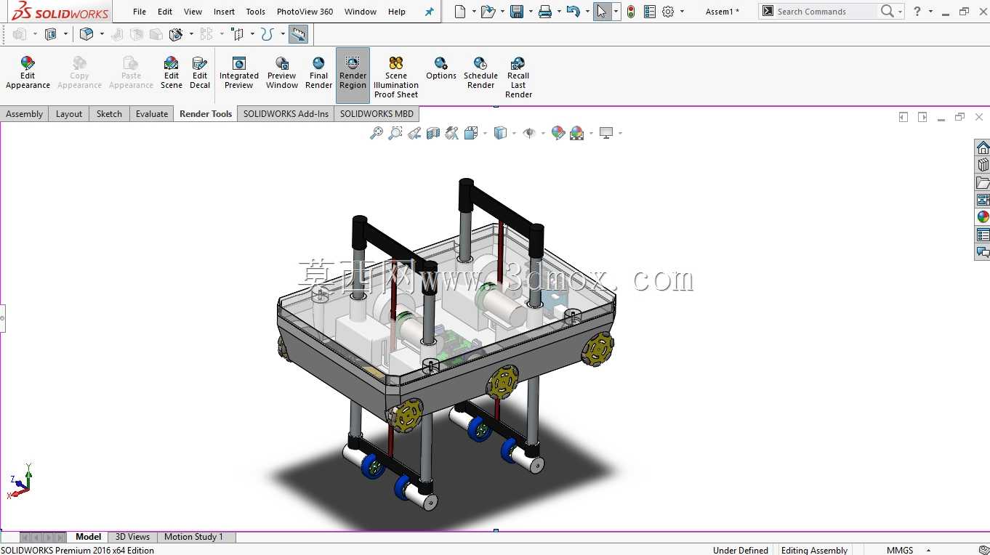Viewport: 990px width, 555px height.
Task: Click Apply Scene icon in viewport toolbar
Action: click(x=577, y=133)
